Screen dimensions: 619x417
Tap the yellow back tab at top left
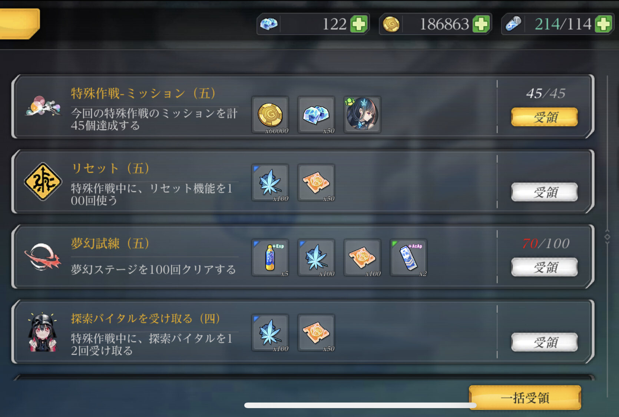point(19,23)
